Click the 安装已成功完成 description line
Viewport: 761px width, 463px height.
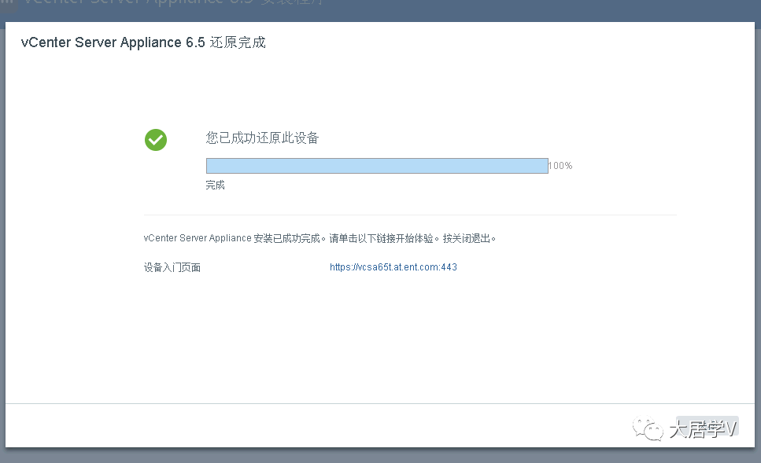point(320,238)
